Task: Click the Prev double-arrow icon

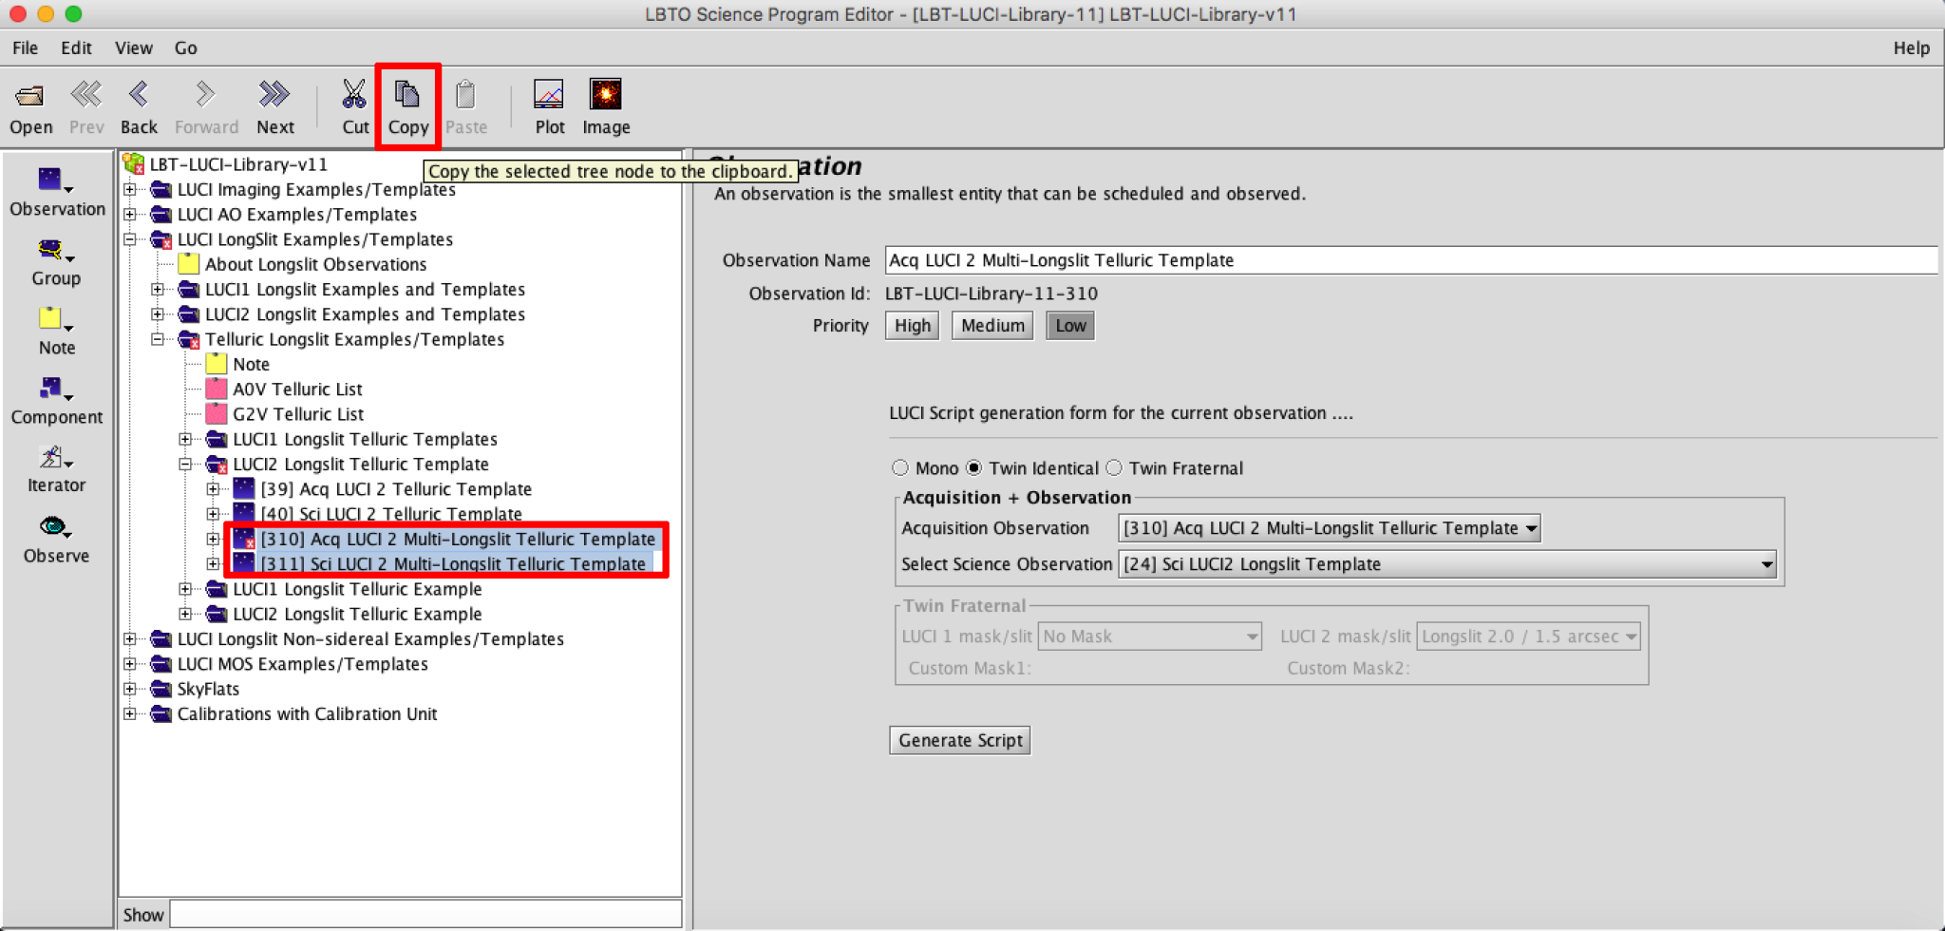Action: 85,94
